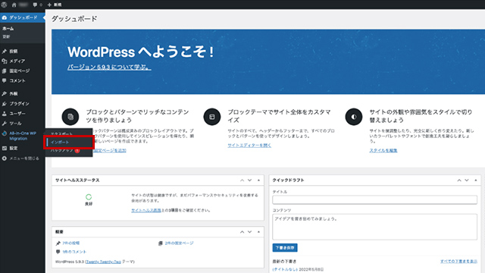The image size is (485, 273).
Task: Open the 2件の固定ページ link
Action: [x=179, y=243]
